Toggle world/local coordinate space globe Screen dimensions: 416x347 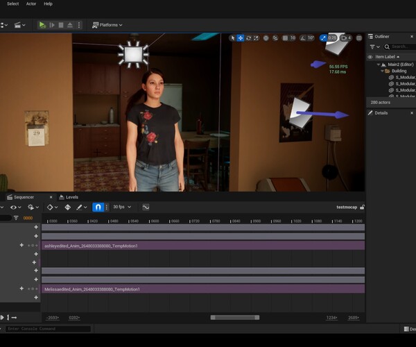click(x=266, y=38)
